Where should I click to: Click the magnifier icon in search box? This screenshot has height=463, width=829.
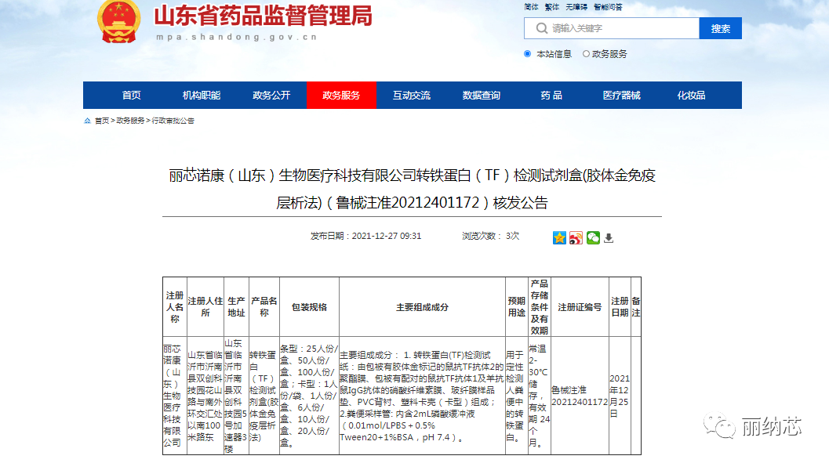coord(541,28)
